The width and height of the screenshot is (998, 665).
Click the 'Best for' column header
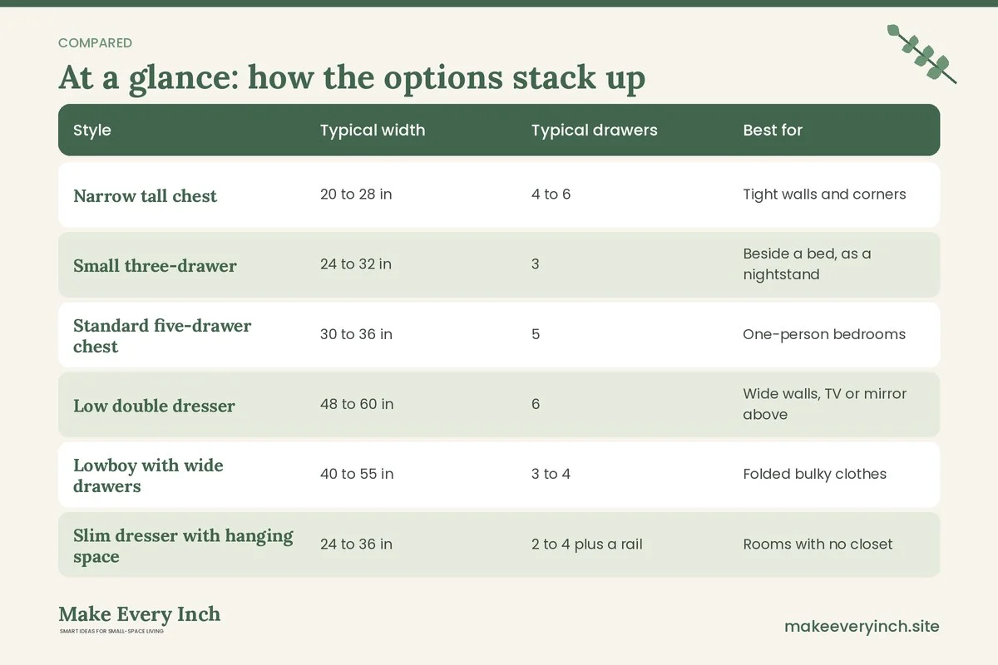[773, 131]
